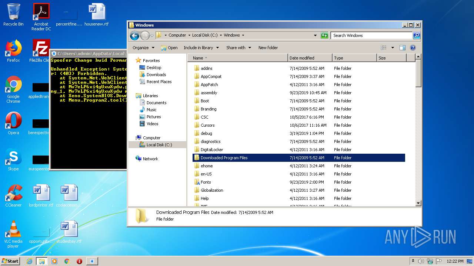Open CCleaner desktop shortcut

click(x=13, y=196)
